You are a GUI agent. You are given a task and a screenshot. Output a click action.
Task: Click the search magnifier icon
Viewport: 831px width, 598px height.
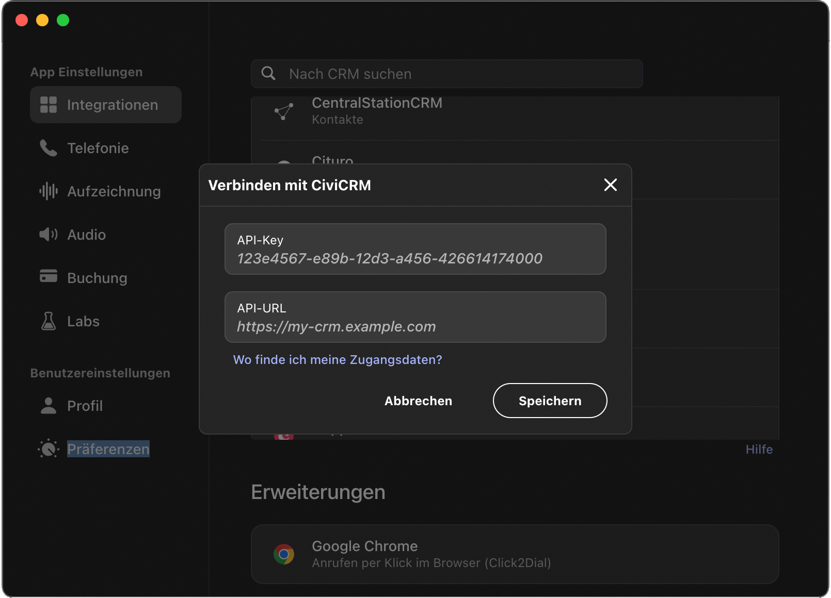[x=268, y=73]
